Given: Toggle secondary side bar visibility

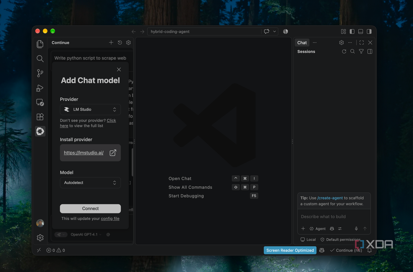Looking at the screenshot, I should 369,32.
